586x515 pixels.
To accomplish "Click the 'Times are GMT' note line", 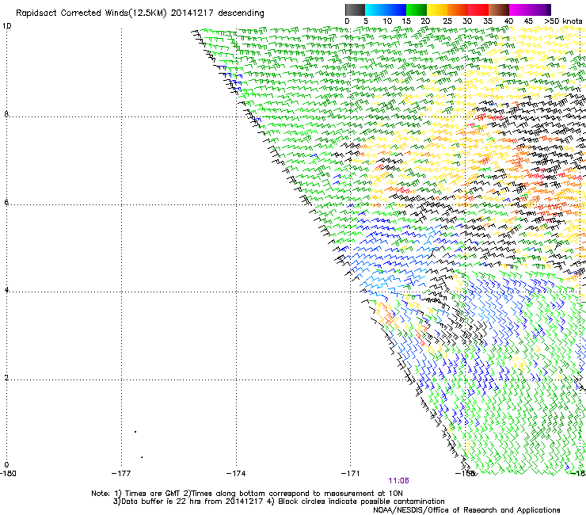I will [247, 494].
